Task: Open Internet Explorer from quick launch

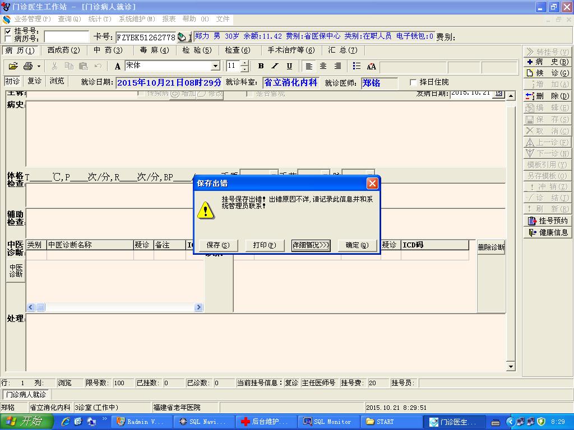Action: point(66,422)
